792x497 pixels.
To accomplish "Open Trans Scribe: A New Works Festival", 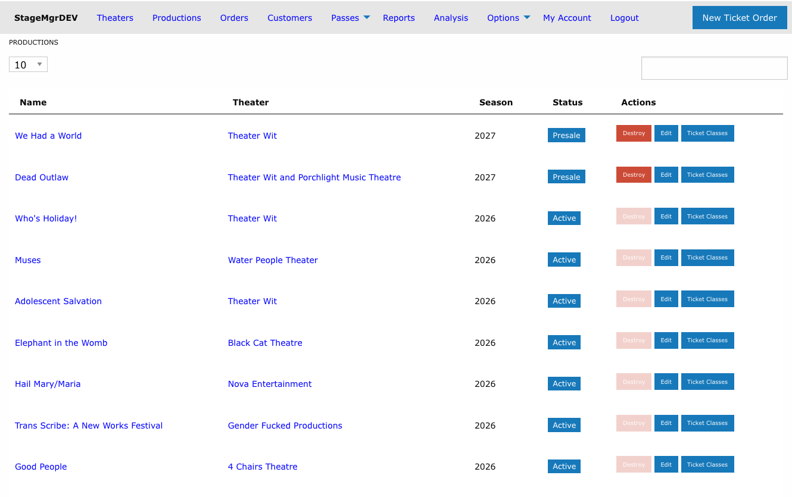I will click(x=89, y=426).
